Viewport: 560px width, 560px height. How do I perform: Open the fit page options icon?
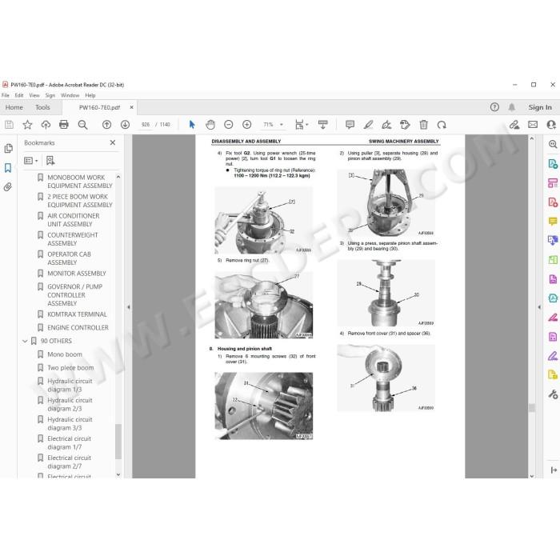(x=301, y=125)
